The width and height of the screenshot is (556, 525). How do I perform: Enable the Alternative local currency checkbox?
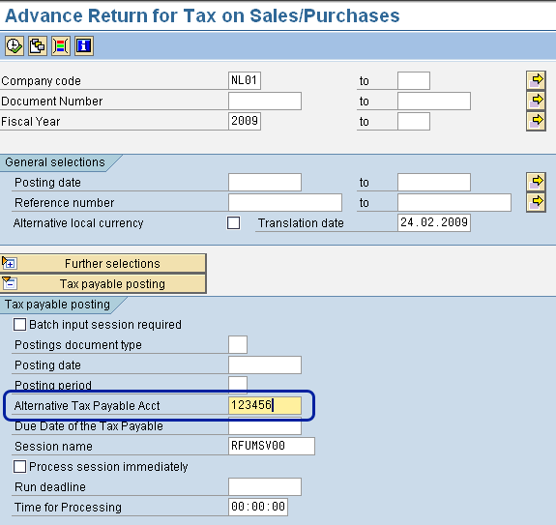233,223
